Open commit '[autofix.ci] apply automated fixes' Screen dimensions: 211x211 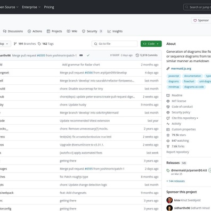(81, 153)
